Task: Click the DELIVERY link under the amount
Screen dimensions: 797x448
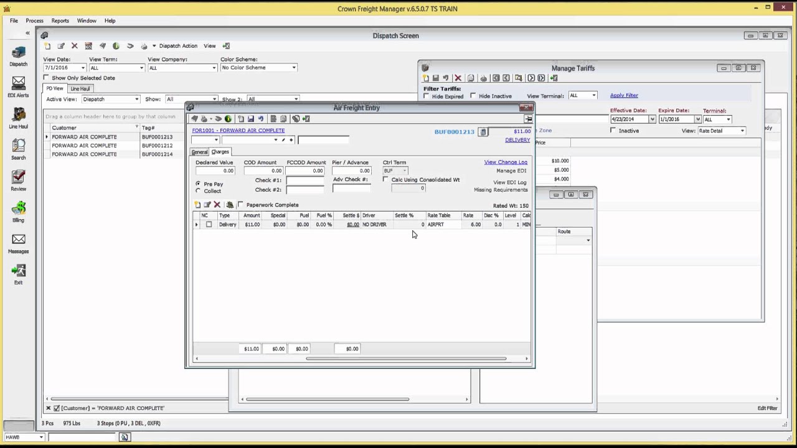Action: (x=517, y=140)
